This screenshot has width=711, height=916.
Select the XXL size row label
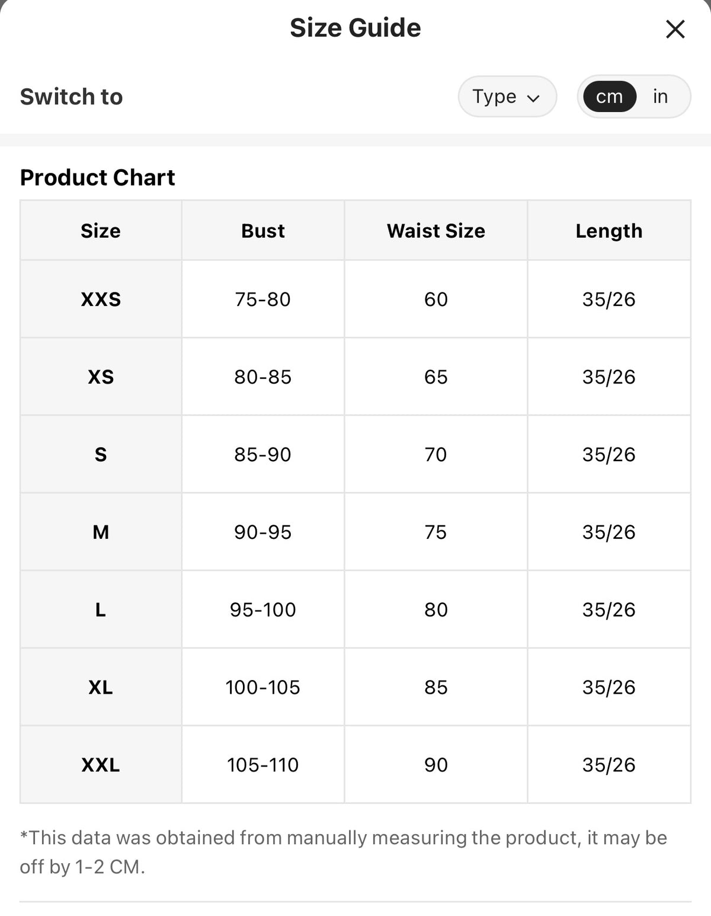[x=101, y=765]
